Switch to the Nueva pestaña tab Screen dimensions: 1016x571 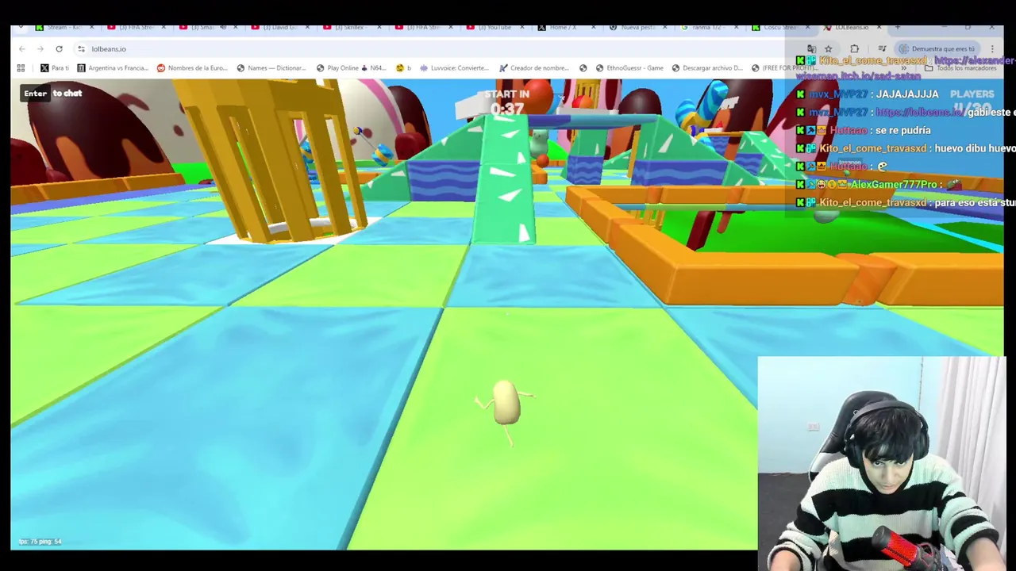tap(637, 27)
